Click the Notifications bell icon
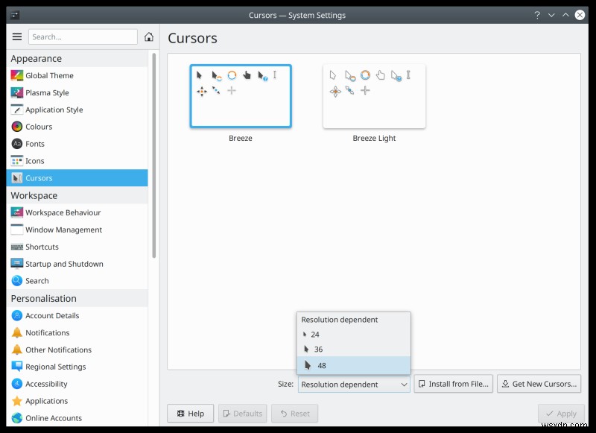Viewport: 596px width, 433px height. (x=17, y=332)
